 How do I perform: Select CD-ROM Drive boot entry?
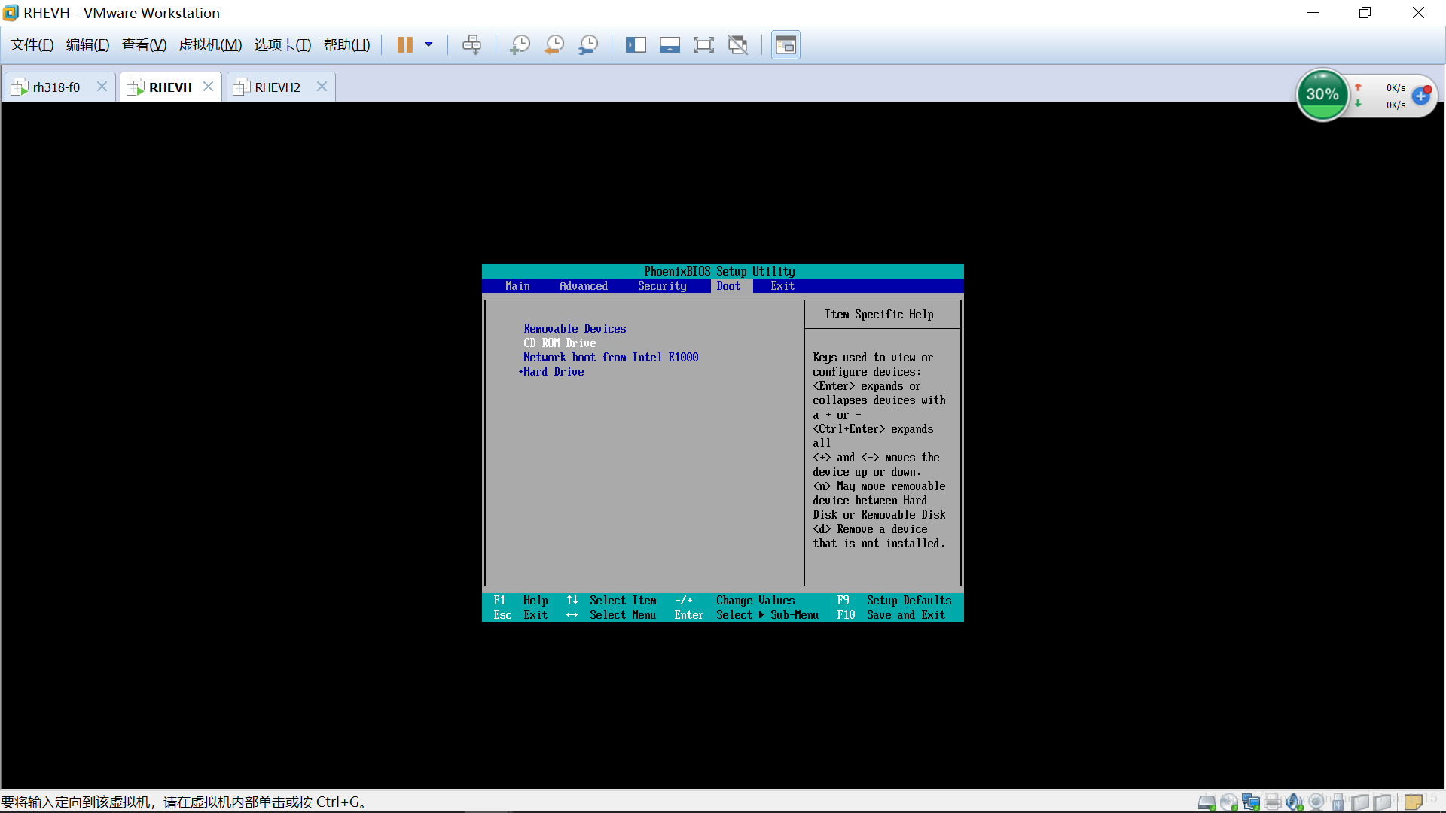pos(560,343)
